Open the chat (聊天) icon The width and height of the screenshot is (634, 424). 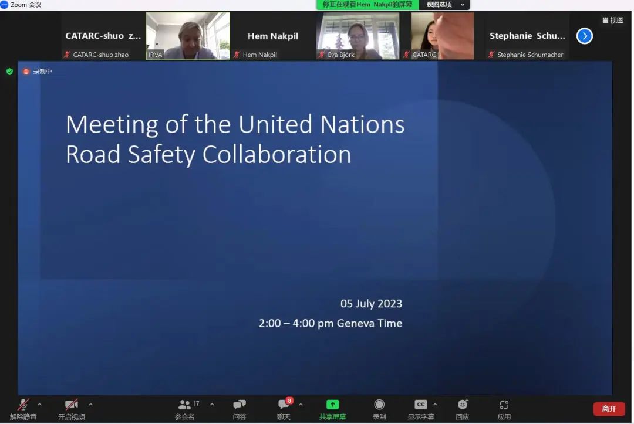284,405
